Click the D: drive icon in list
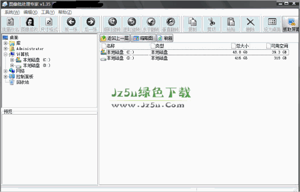Image resolution: width=300 pixels, height=192 pixels. 103,59
